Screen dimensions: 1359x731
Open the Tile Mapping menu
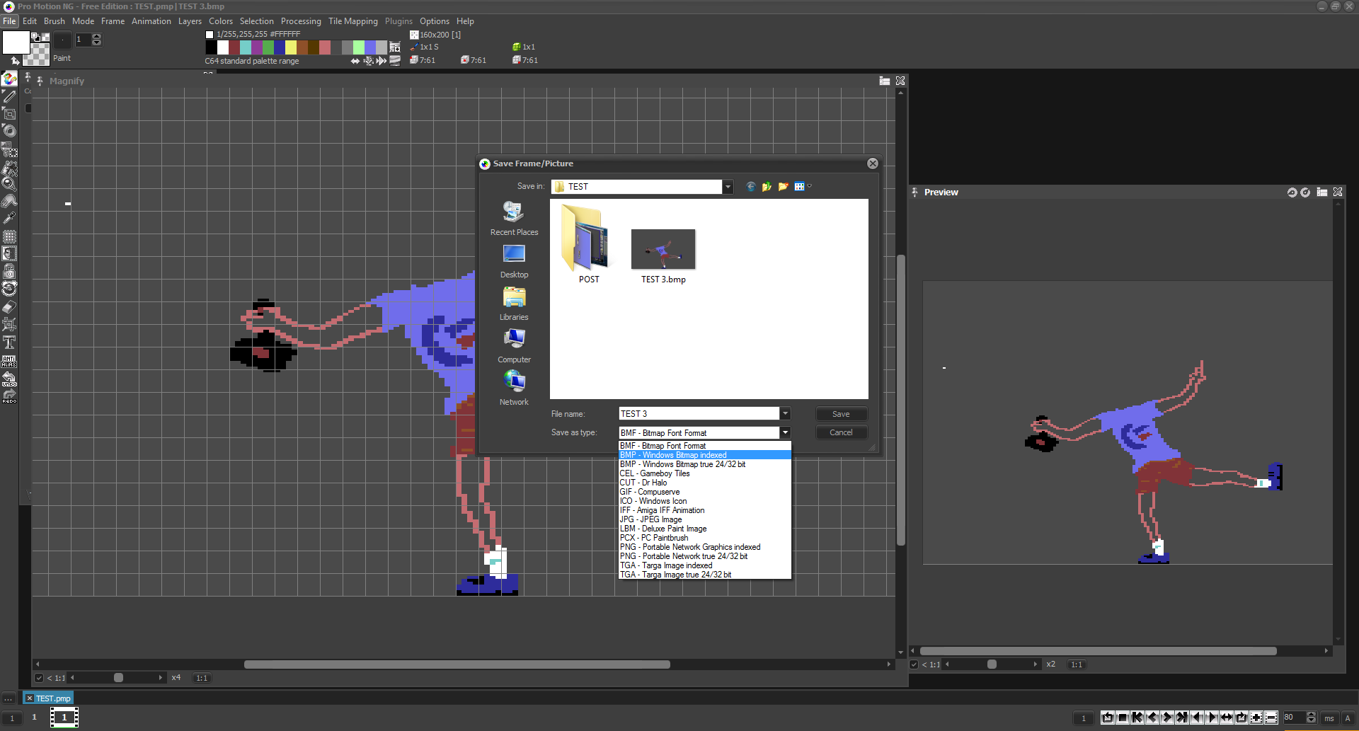click(353, 21)
